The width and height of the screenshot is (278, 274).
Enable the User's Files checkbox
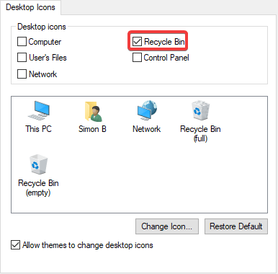(22, 58)
